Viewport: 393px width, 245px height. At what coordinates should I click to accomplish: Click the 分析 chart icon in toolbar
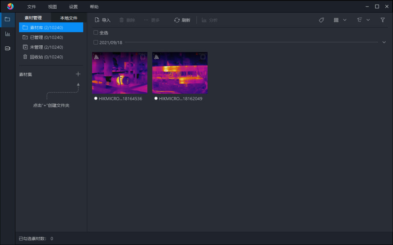coord(204,20)
